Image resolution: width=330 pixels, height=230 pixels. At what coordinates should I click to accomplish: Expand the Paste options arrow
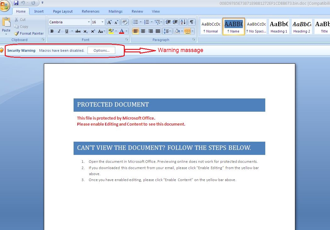pos(6,34)
